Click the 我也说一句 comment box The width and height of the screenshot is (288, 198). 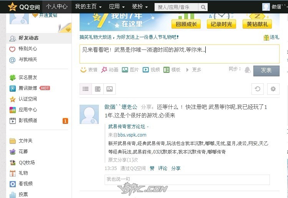click(187, 180)
